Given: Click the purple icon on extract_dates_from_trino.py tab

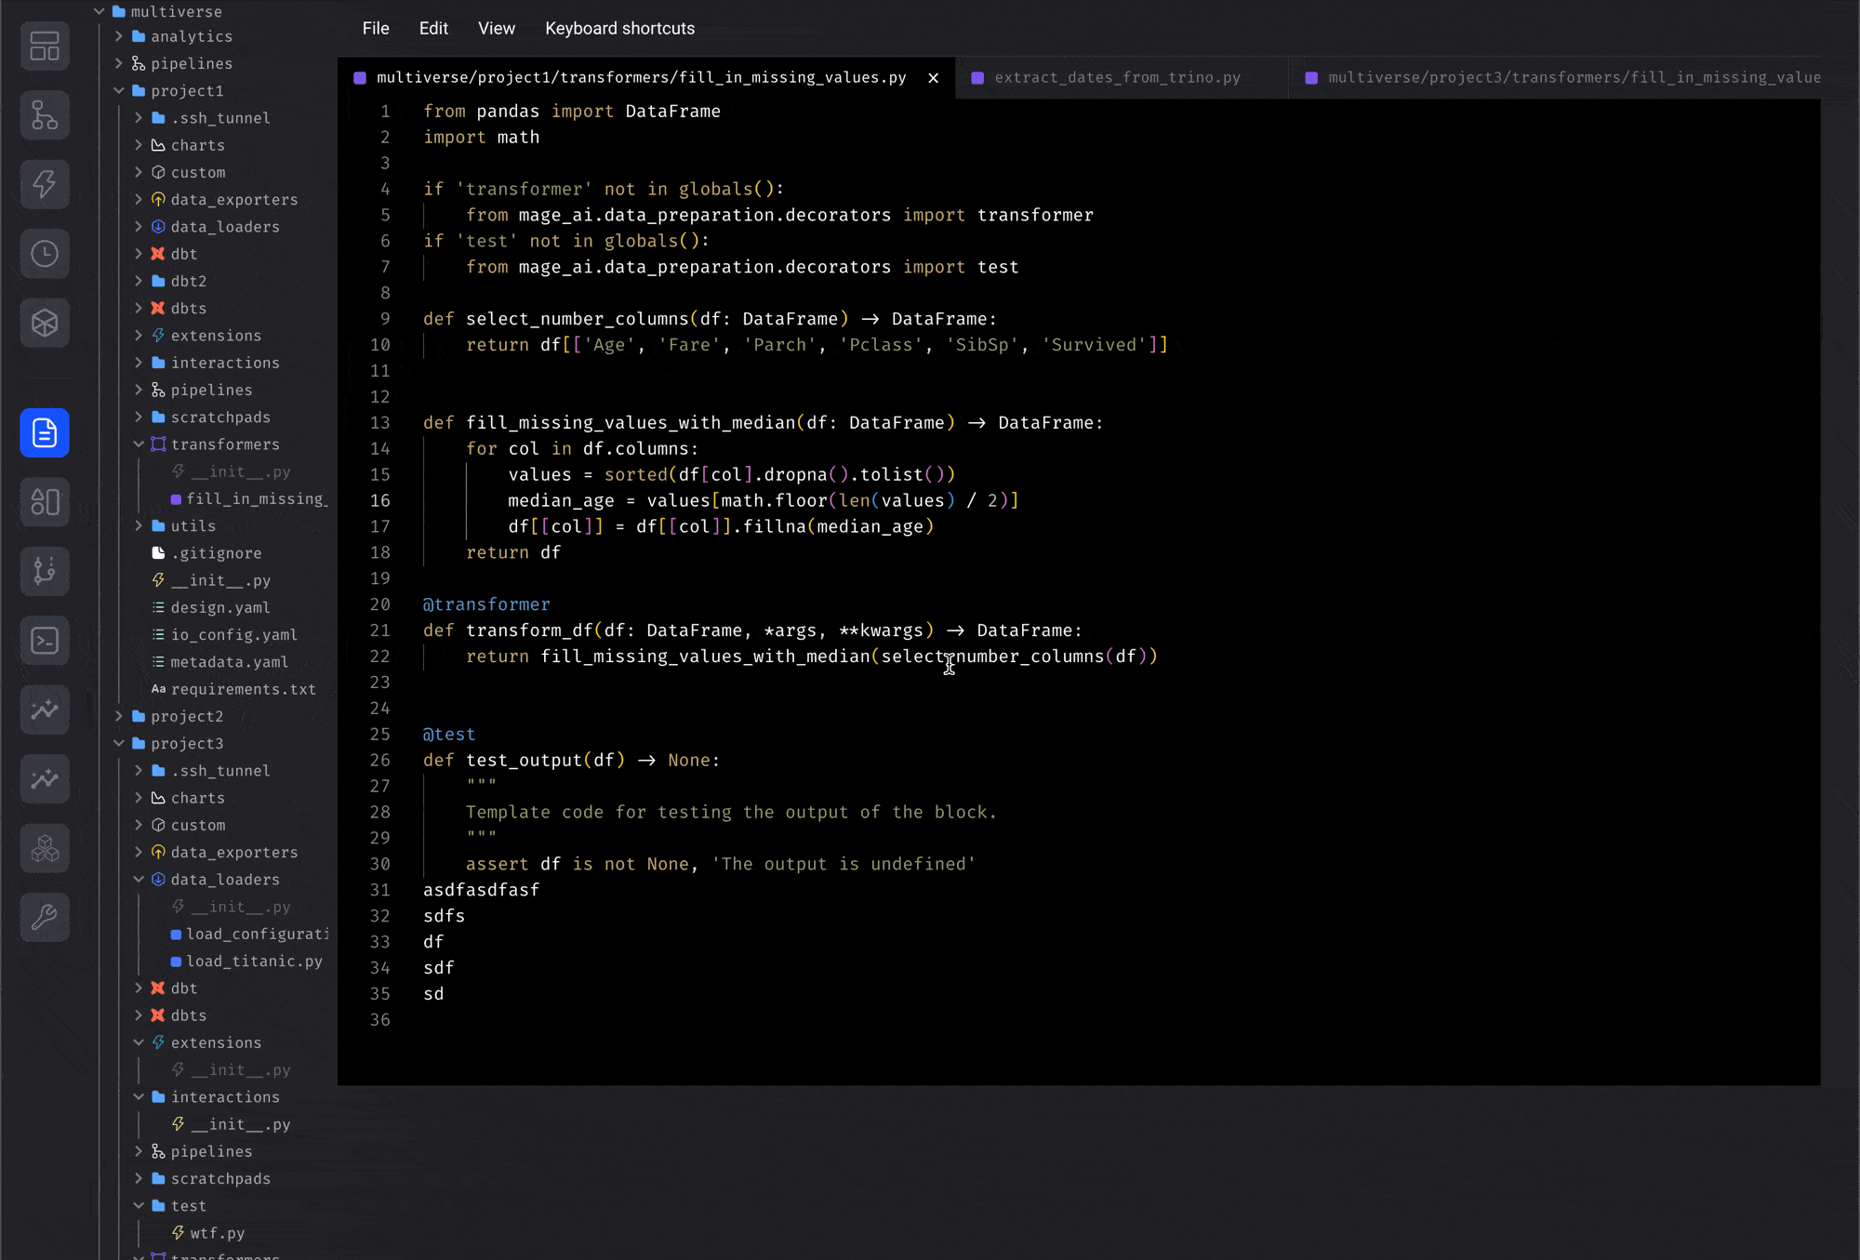Looking at the screenshot, I should 977,78.
